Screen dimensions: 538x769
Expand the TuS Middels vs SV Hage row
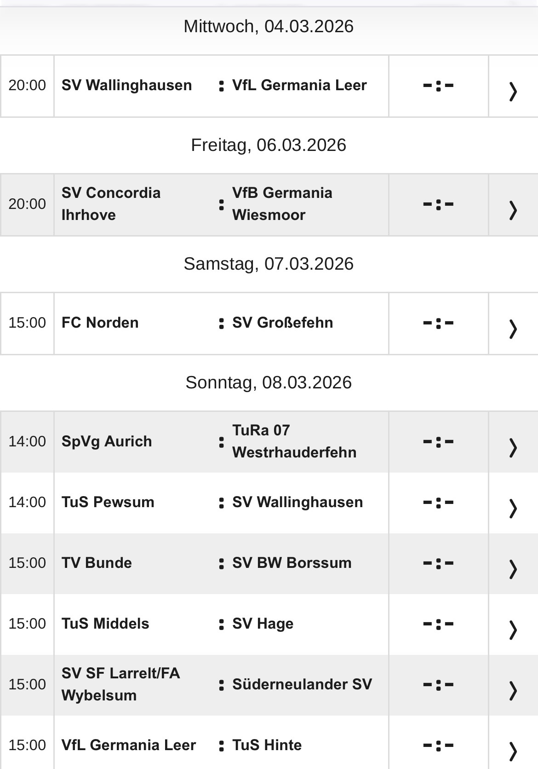[x=512, y=624]
